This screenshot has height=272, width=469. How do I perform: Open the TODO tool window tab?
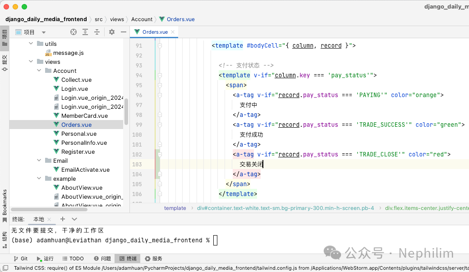(73, 259)
